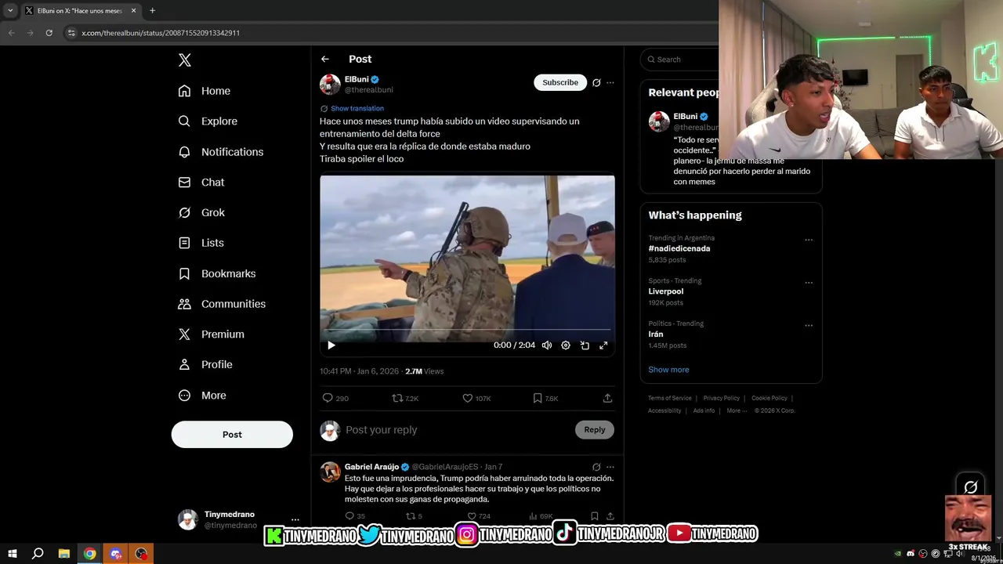
Task: Expand the footer More menu
Action: 736,410
